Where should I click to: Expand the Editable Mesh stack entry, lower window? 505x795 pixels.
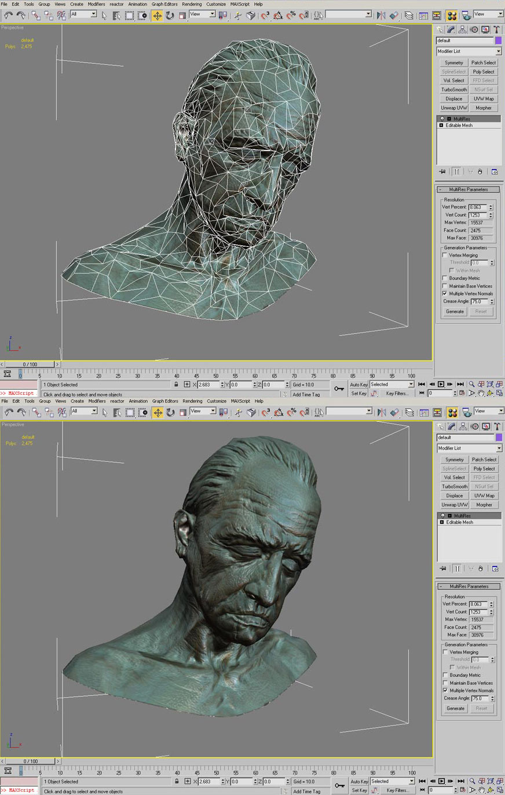click(x=441, y=522)
